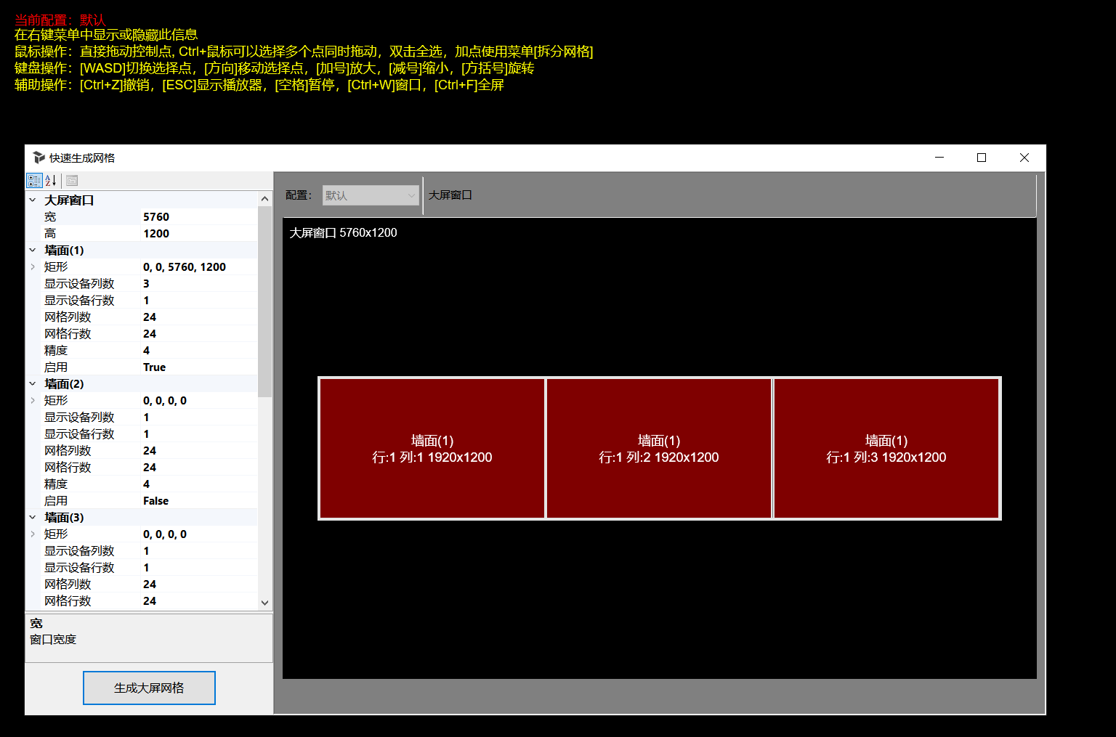Select the 行:1 列:3 display block
1116x737 pixels.
coord(886,449)
